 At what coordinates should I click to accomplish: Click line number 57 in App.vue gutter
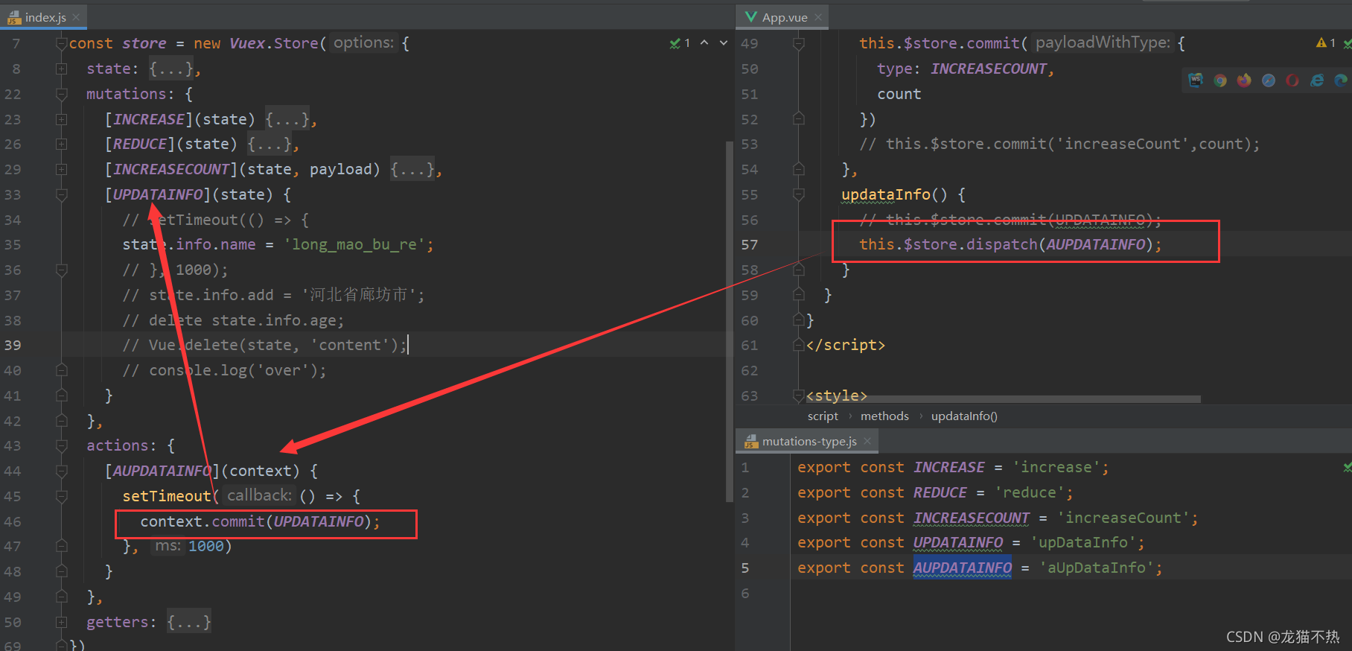pyautogui.click(x=749, y=244)
